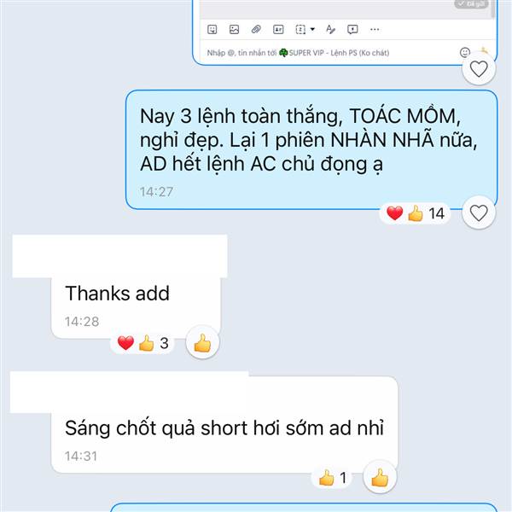Click the message input for SUPER VIP group
The height and width of the screenshot is (512, 512).
tap(329, 53)
